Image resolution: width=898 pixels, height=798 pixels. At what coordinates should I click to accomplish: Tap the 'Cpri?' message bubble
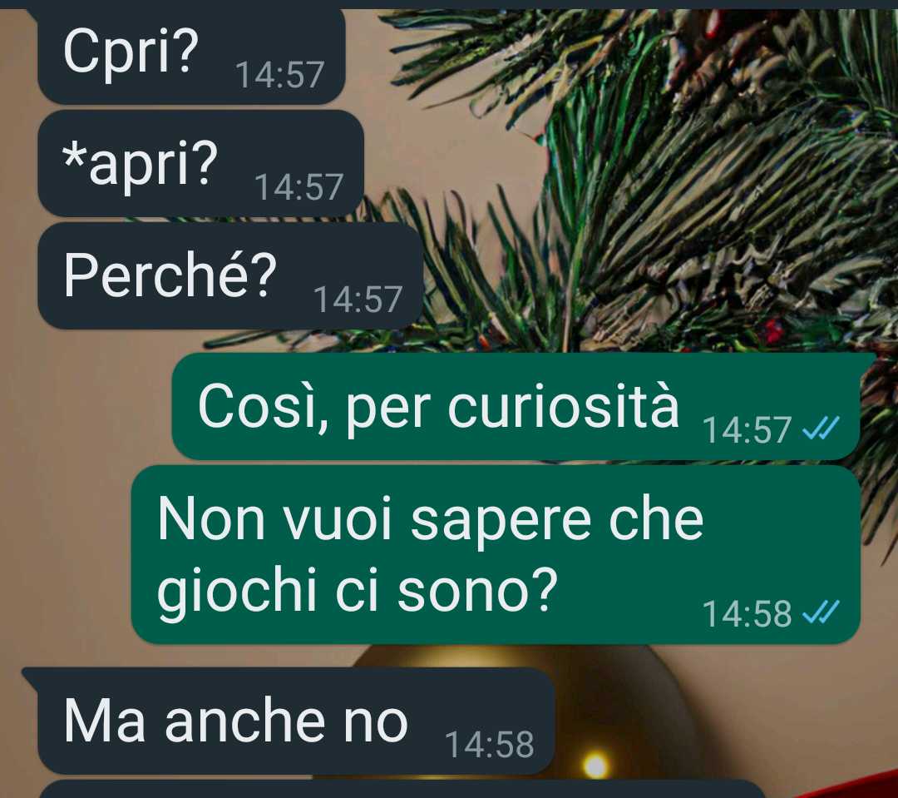point(191,57)
